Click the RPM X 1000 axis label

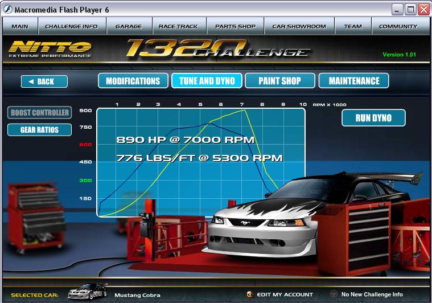(x=330, y=105)
